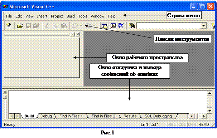Click the REC status bar indicator
The image size is (217, 138).
(x=172, y=124)
